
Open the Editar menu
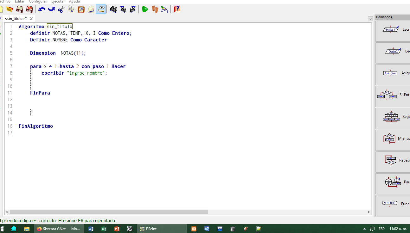click(20, 2)
